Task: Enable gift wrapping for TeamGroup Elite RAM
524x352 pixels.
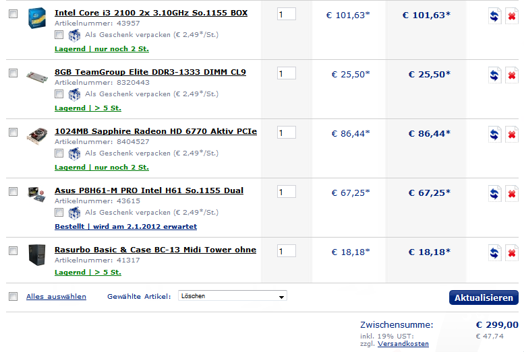Action: tap(59, 94)
